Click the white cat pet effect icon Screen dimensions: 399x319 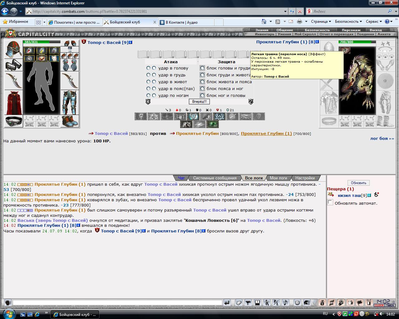point(54,58)
